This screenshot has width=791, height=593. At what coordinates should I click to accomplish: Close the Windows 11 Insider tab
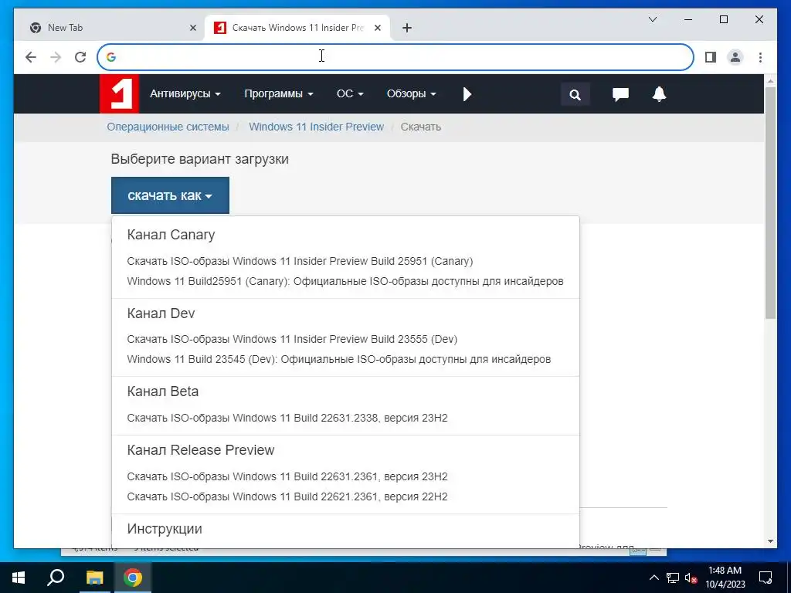coord(377,28)
